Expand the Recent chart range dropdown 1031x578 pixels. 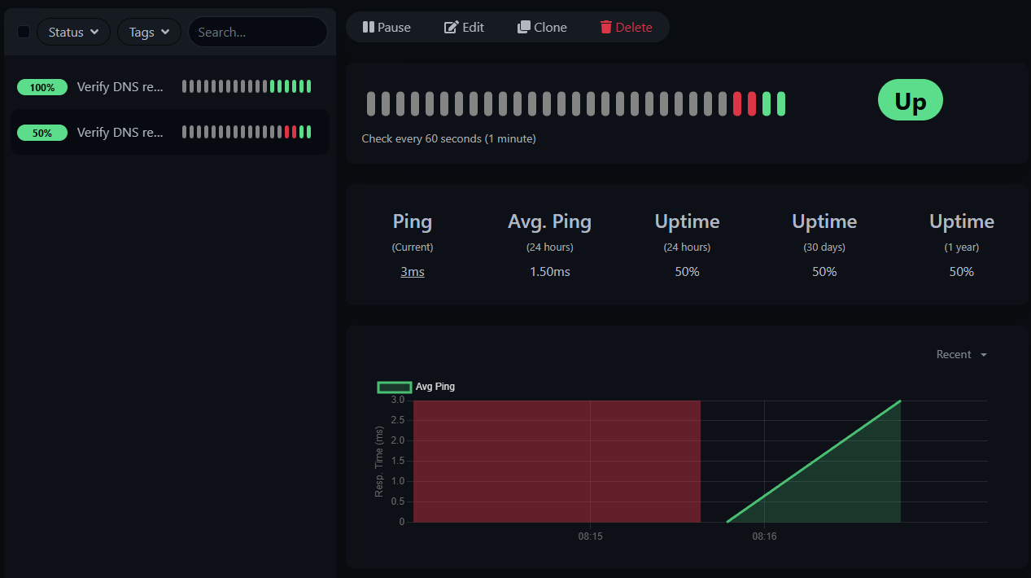click(x=961, y=354)
